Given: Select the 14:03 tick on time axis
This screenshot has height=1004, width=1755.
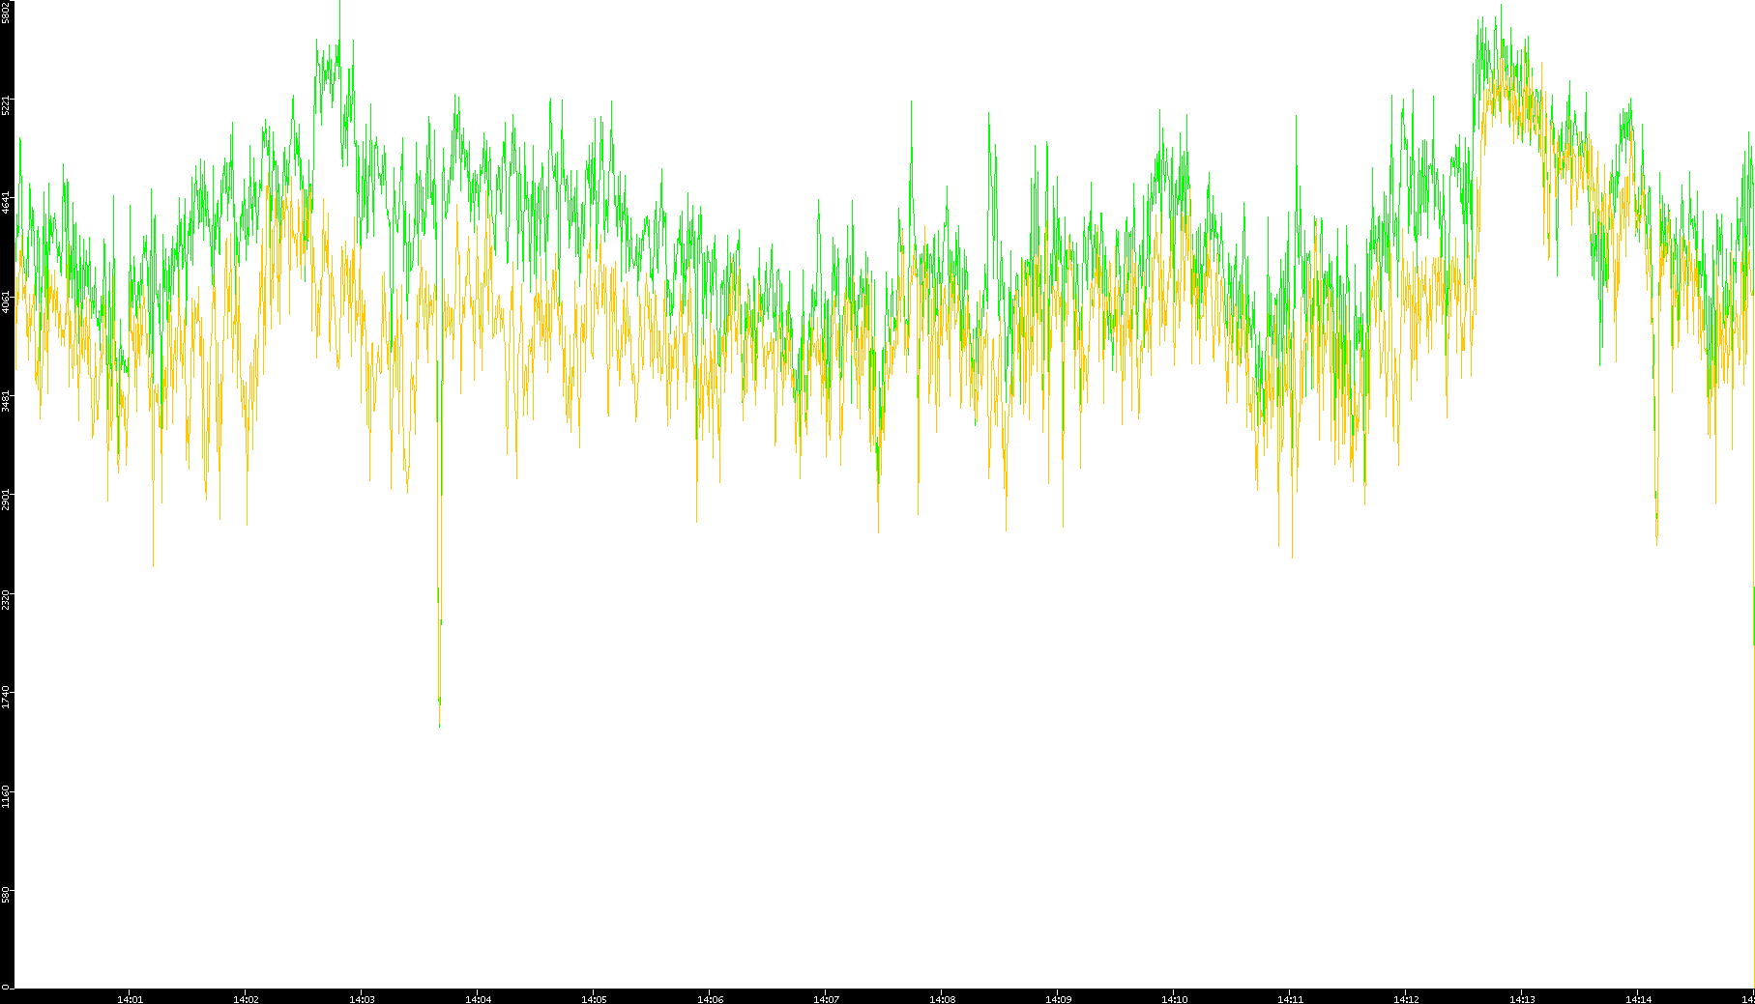Looking at the screenshot, I should point(362,998).
